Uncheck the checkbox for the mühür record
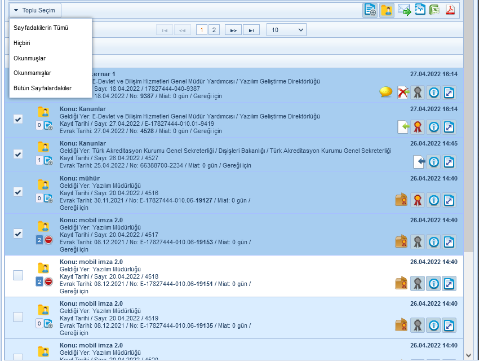The height and width of the screenshot is (361, 479). (18, 192)
